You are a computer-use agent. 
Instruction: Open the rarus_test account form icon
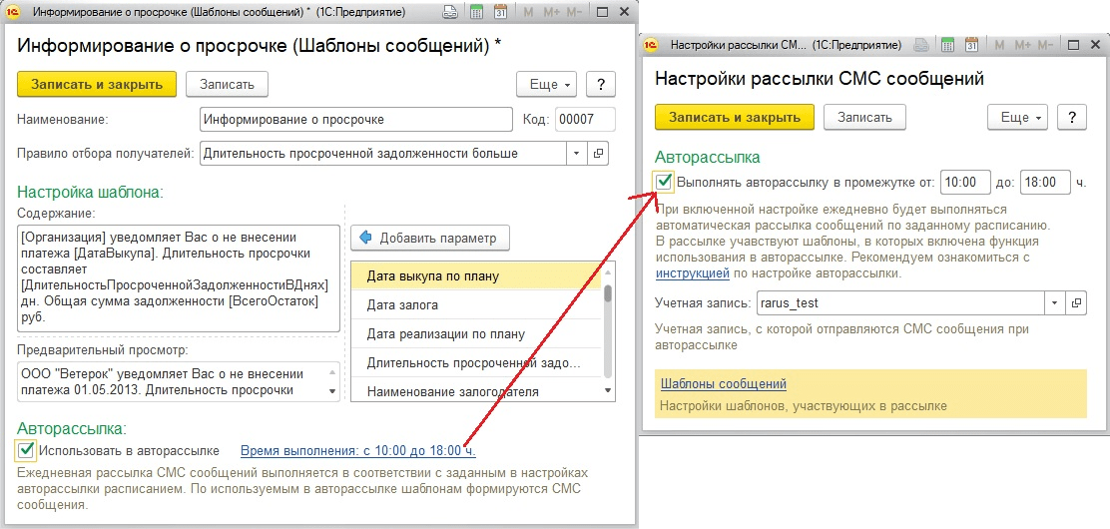point(1077,303)
